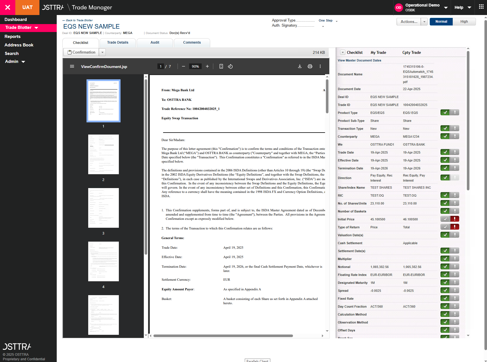Set priority to Normal

tap(441, 22)
